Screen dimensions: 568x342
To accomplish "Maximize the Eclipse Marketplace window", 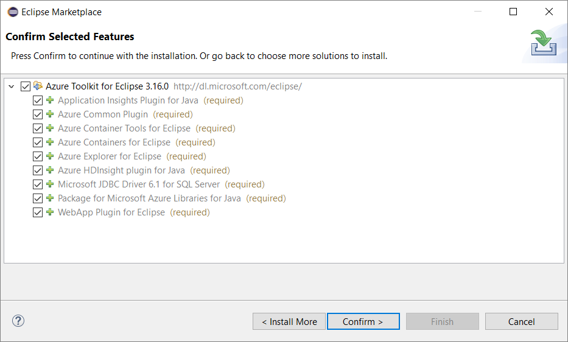I will coord(513,12).
